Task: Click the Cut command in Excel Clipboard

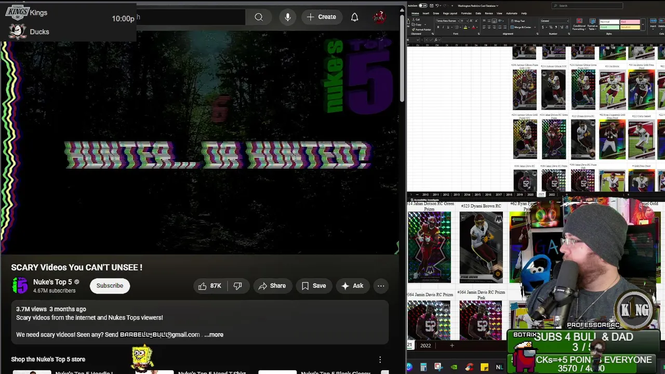Action: (x=416, y=19)
